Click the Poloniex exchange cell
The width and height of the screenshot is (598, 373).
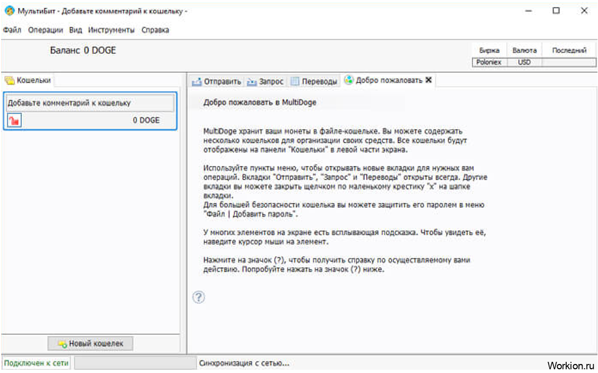[x=489, y=62]
